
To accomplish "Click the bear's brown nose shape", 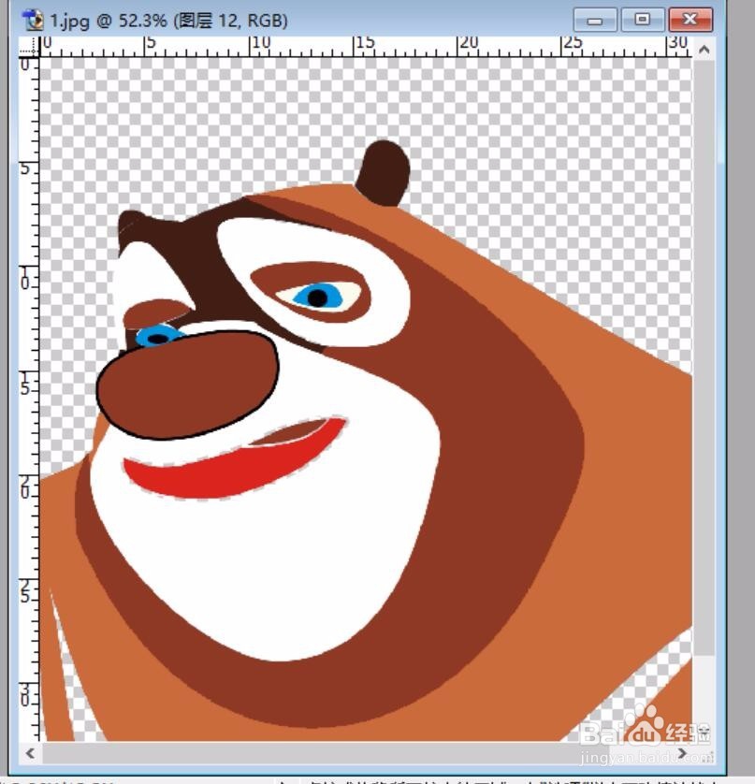I will [187, 385].
